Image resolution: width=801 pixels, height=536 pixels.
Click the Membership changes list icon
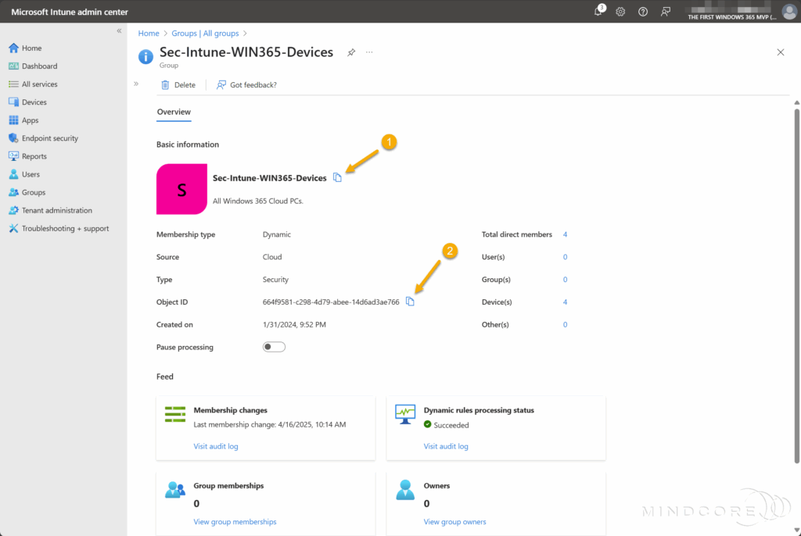pos(175,414)
